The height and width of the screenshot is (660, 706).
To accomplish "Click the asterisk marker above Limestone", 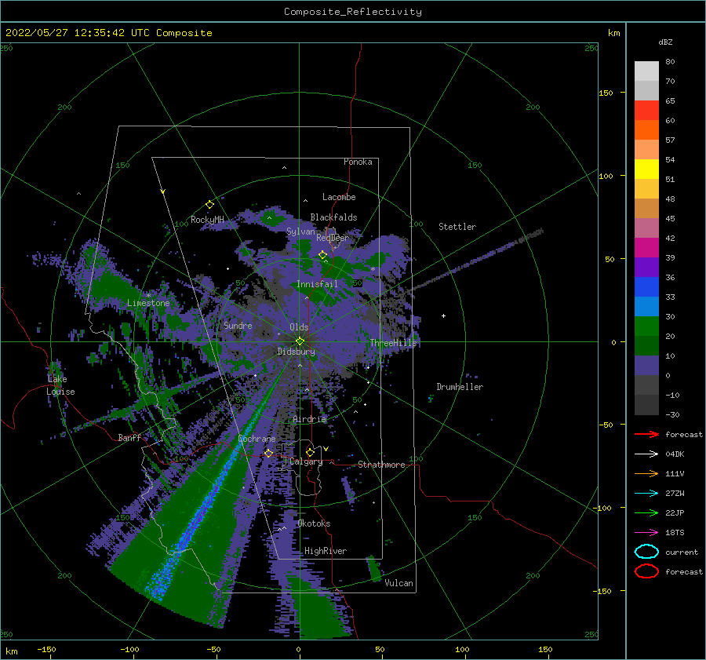I will point(148,296).
